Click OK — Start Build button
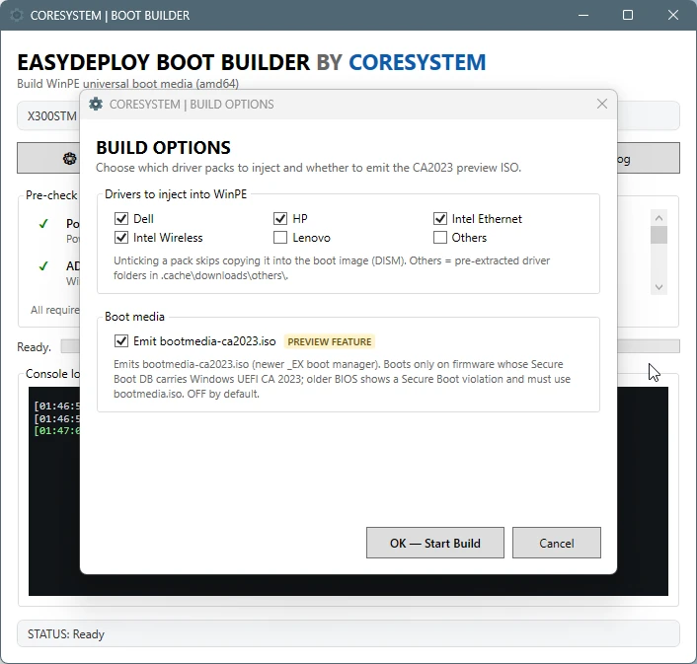The width and height of the screenshot is (697, 664). coord(435,543)
